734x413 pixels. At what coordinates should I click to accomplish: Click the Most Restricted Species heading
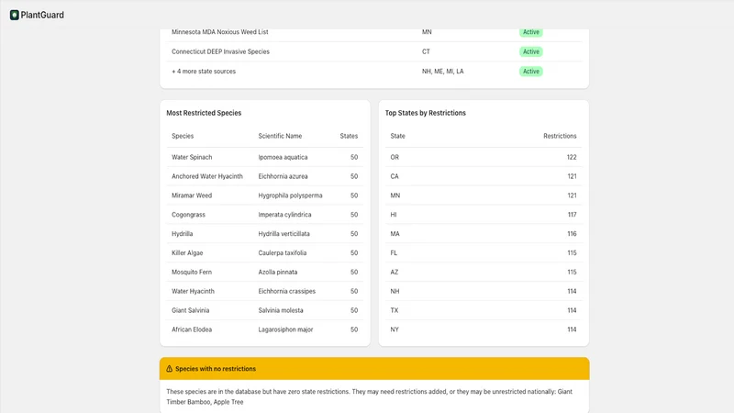click(204, 113)
